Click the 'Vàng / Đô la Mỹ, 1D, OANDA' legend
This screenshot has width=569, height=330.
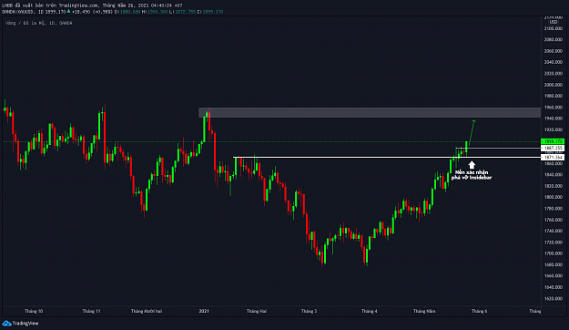(x=39, y=23)
